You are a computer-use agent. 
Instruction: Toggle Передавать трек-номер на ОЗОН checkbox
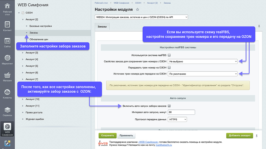pos(169,67)
